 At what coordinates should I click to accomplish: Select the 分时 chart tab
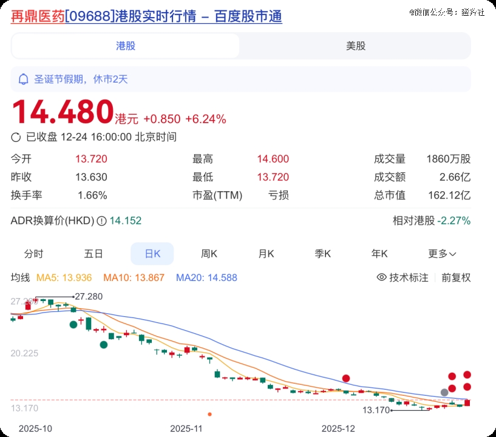click(x=34, y=254)
